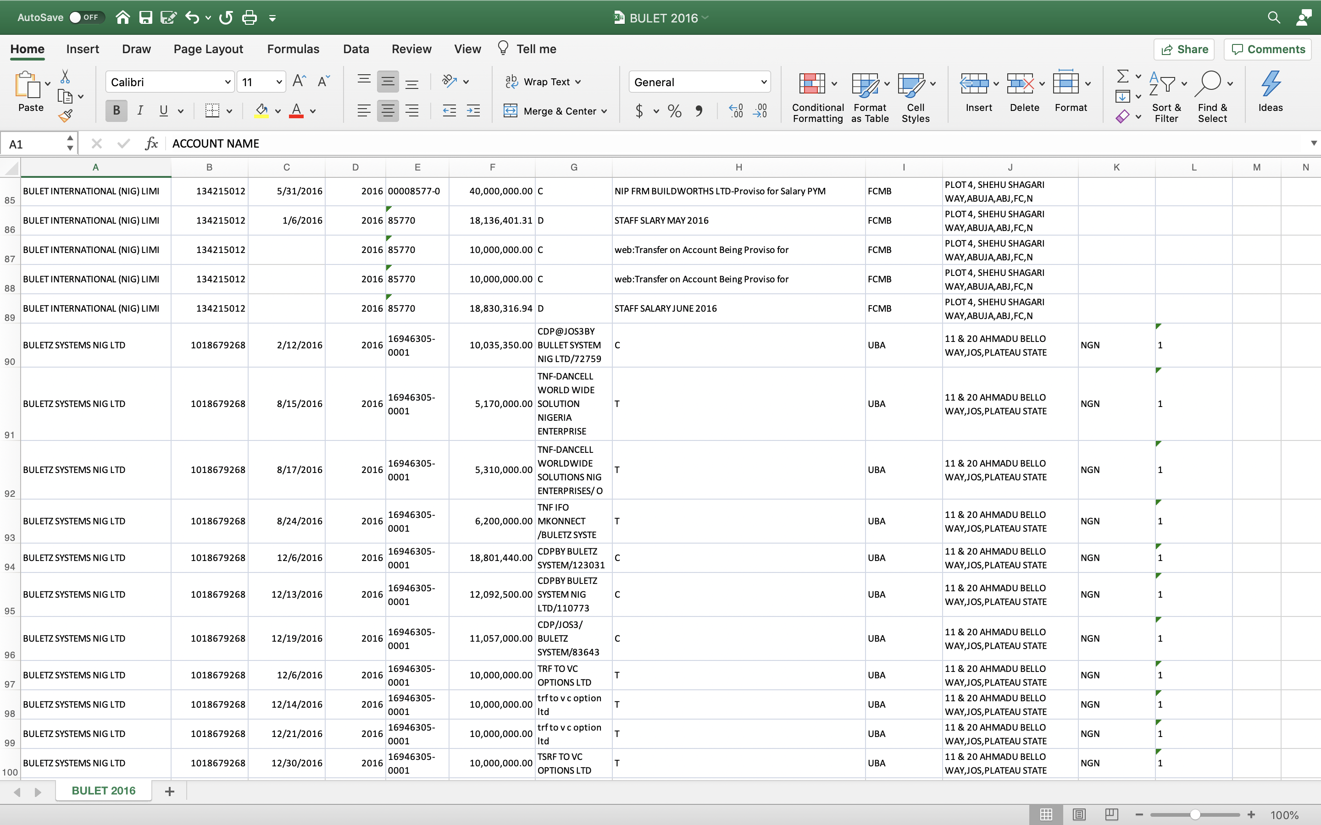Open the Customize Quick Access Toolbar dropdown
The width and height of the screenshot is (1321, 825).
click(x=272, y=18)
